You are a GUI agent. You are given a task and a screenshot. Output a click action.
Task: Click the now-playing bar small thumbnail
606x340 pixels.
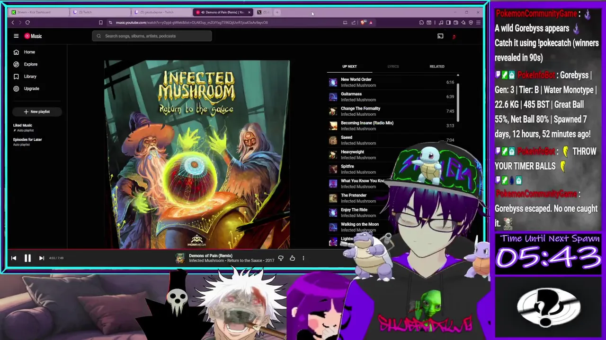[x=180, y=258]
